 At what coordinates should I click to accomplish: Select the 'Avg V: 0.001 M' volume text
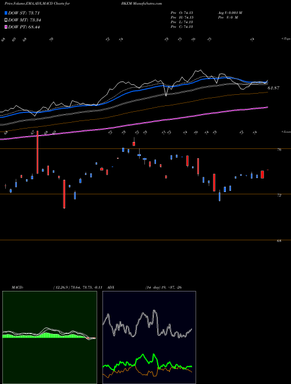(230, 13)
